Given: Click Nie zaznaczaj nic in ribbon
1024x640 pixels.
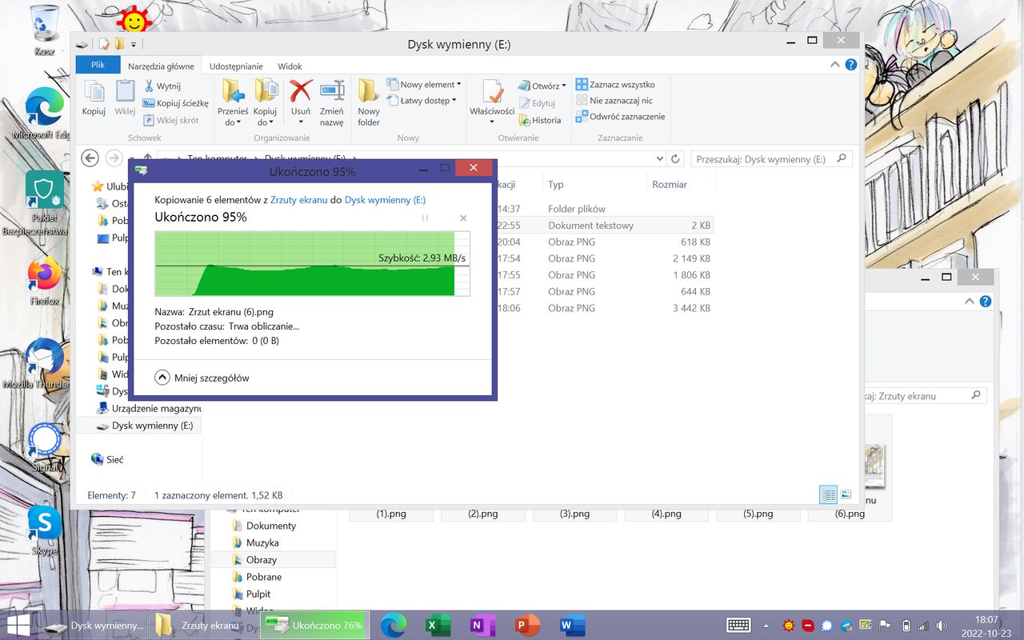Looking at the screenshot, I should (x=614, y=101).
